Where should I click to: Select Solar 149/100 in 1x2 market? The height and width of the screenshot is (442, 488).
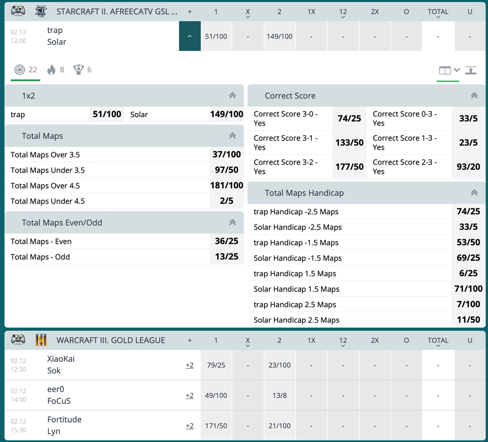(226, 115)
